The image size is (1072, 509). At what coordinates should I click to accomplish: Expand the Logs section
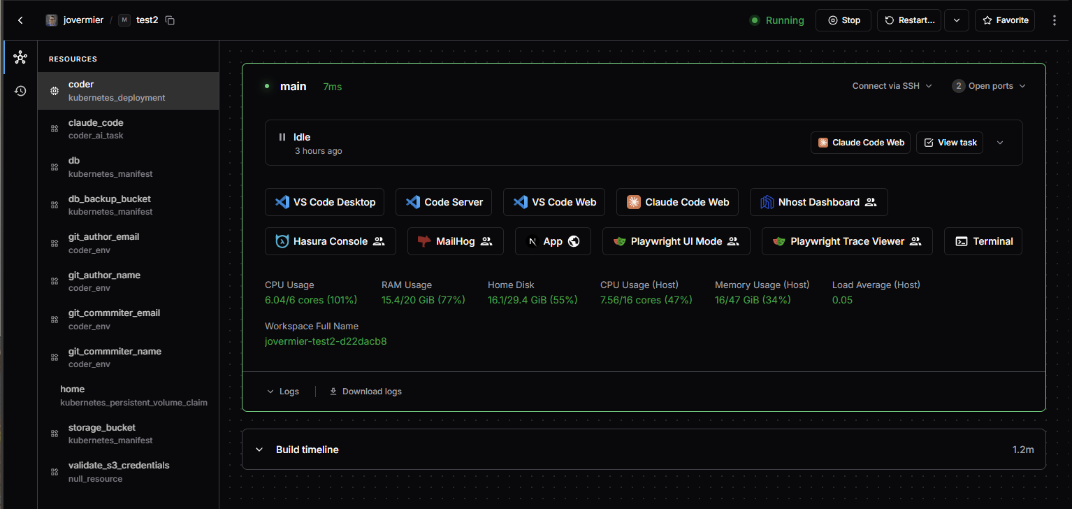pos(283,392)
